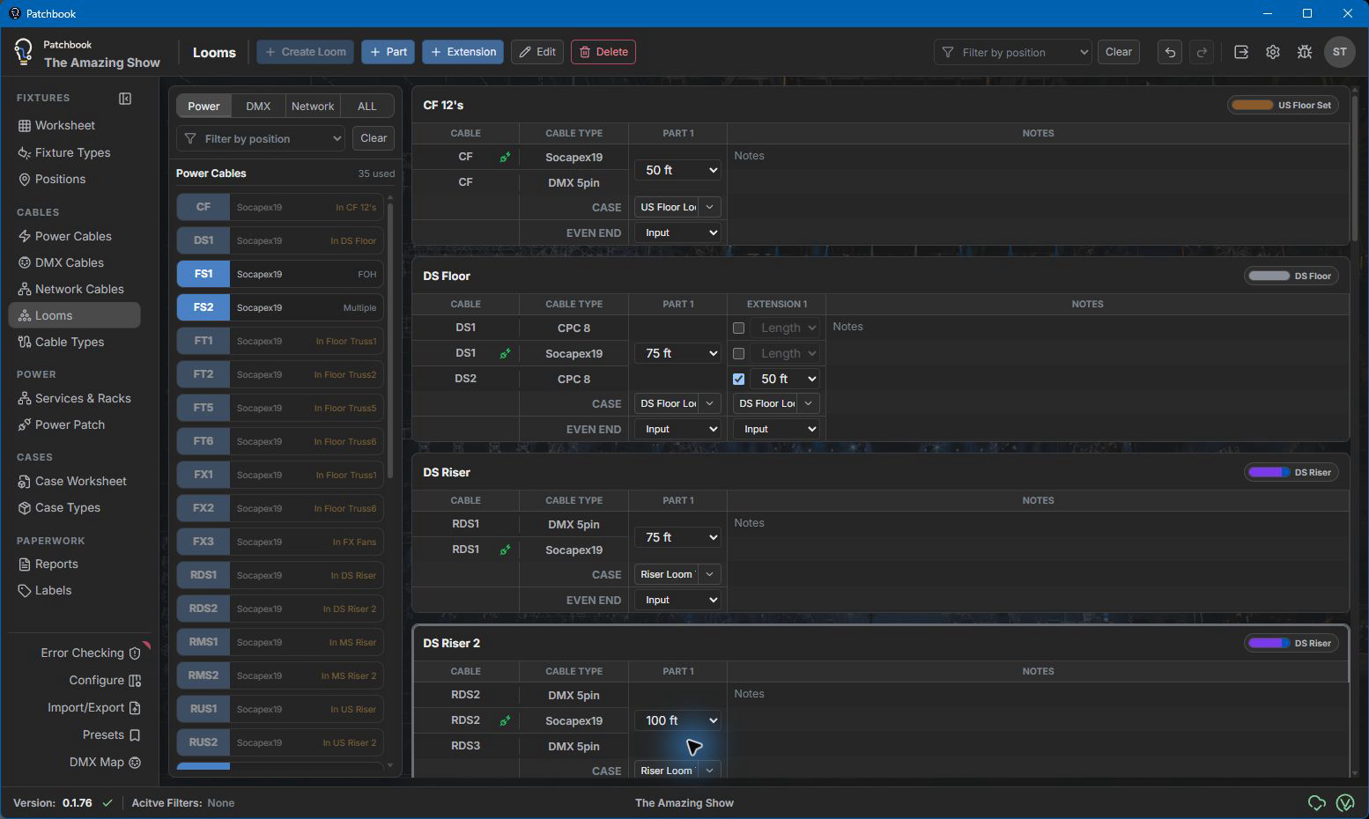Uncheck the DS2 extension 50 ft checkbox
The image size is (1369, 819).
(x=739, y=379)
